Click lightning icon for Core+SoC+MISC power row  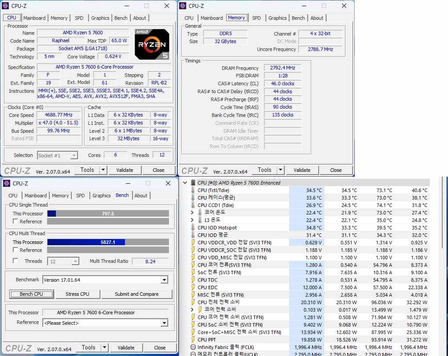click(193, 332)
